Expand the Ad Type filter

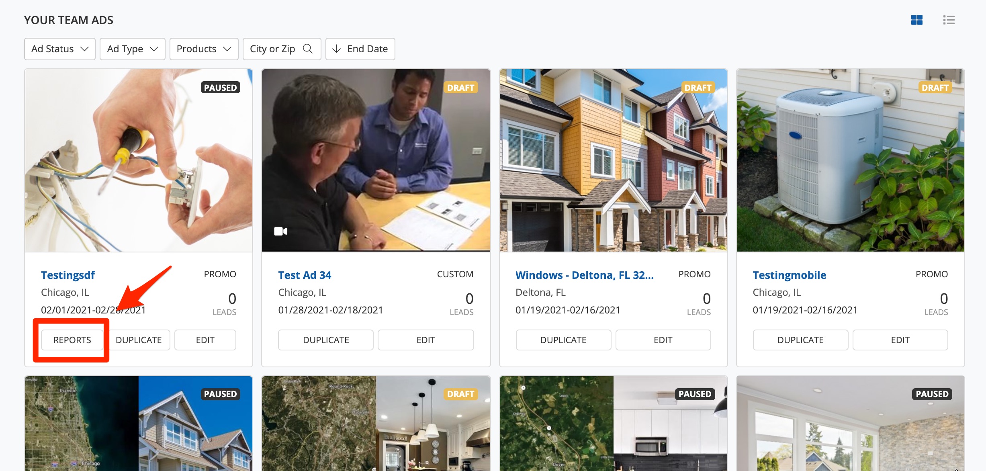coord(132,49)
